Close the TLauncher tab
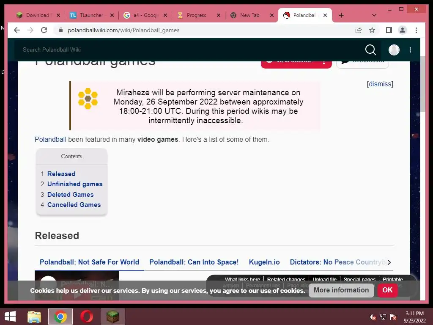 [112, 15]
